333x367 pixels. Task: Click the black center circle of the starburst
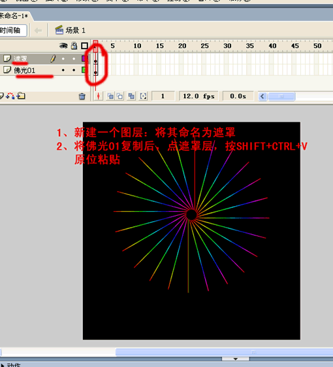point(191,215)
